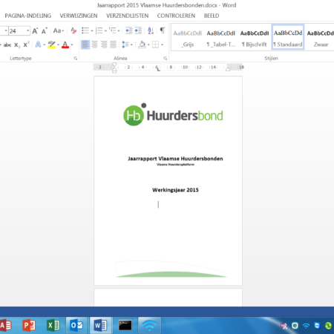Switch to the VERWIJZINGEN tab
This screenshot has width=334, height=334.
tap(79, 16)
